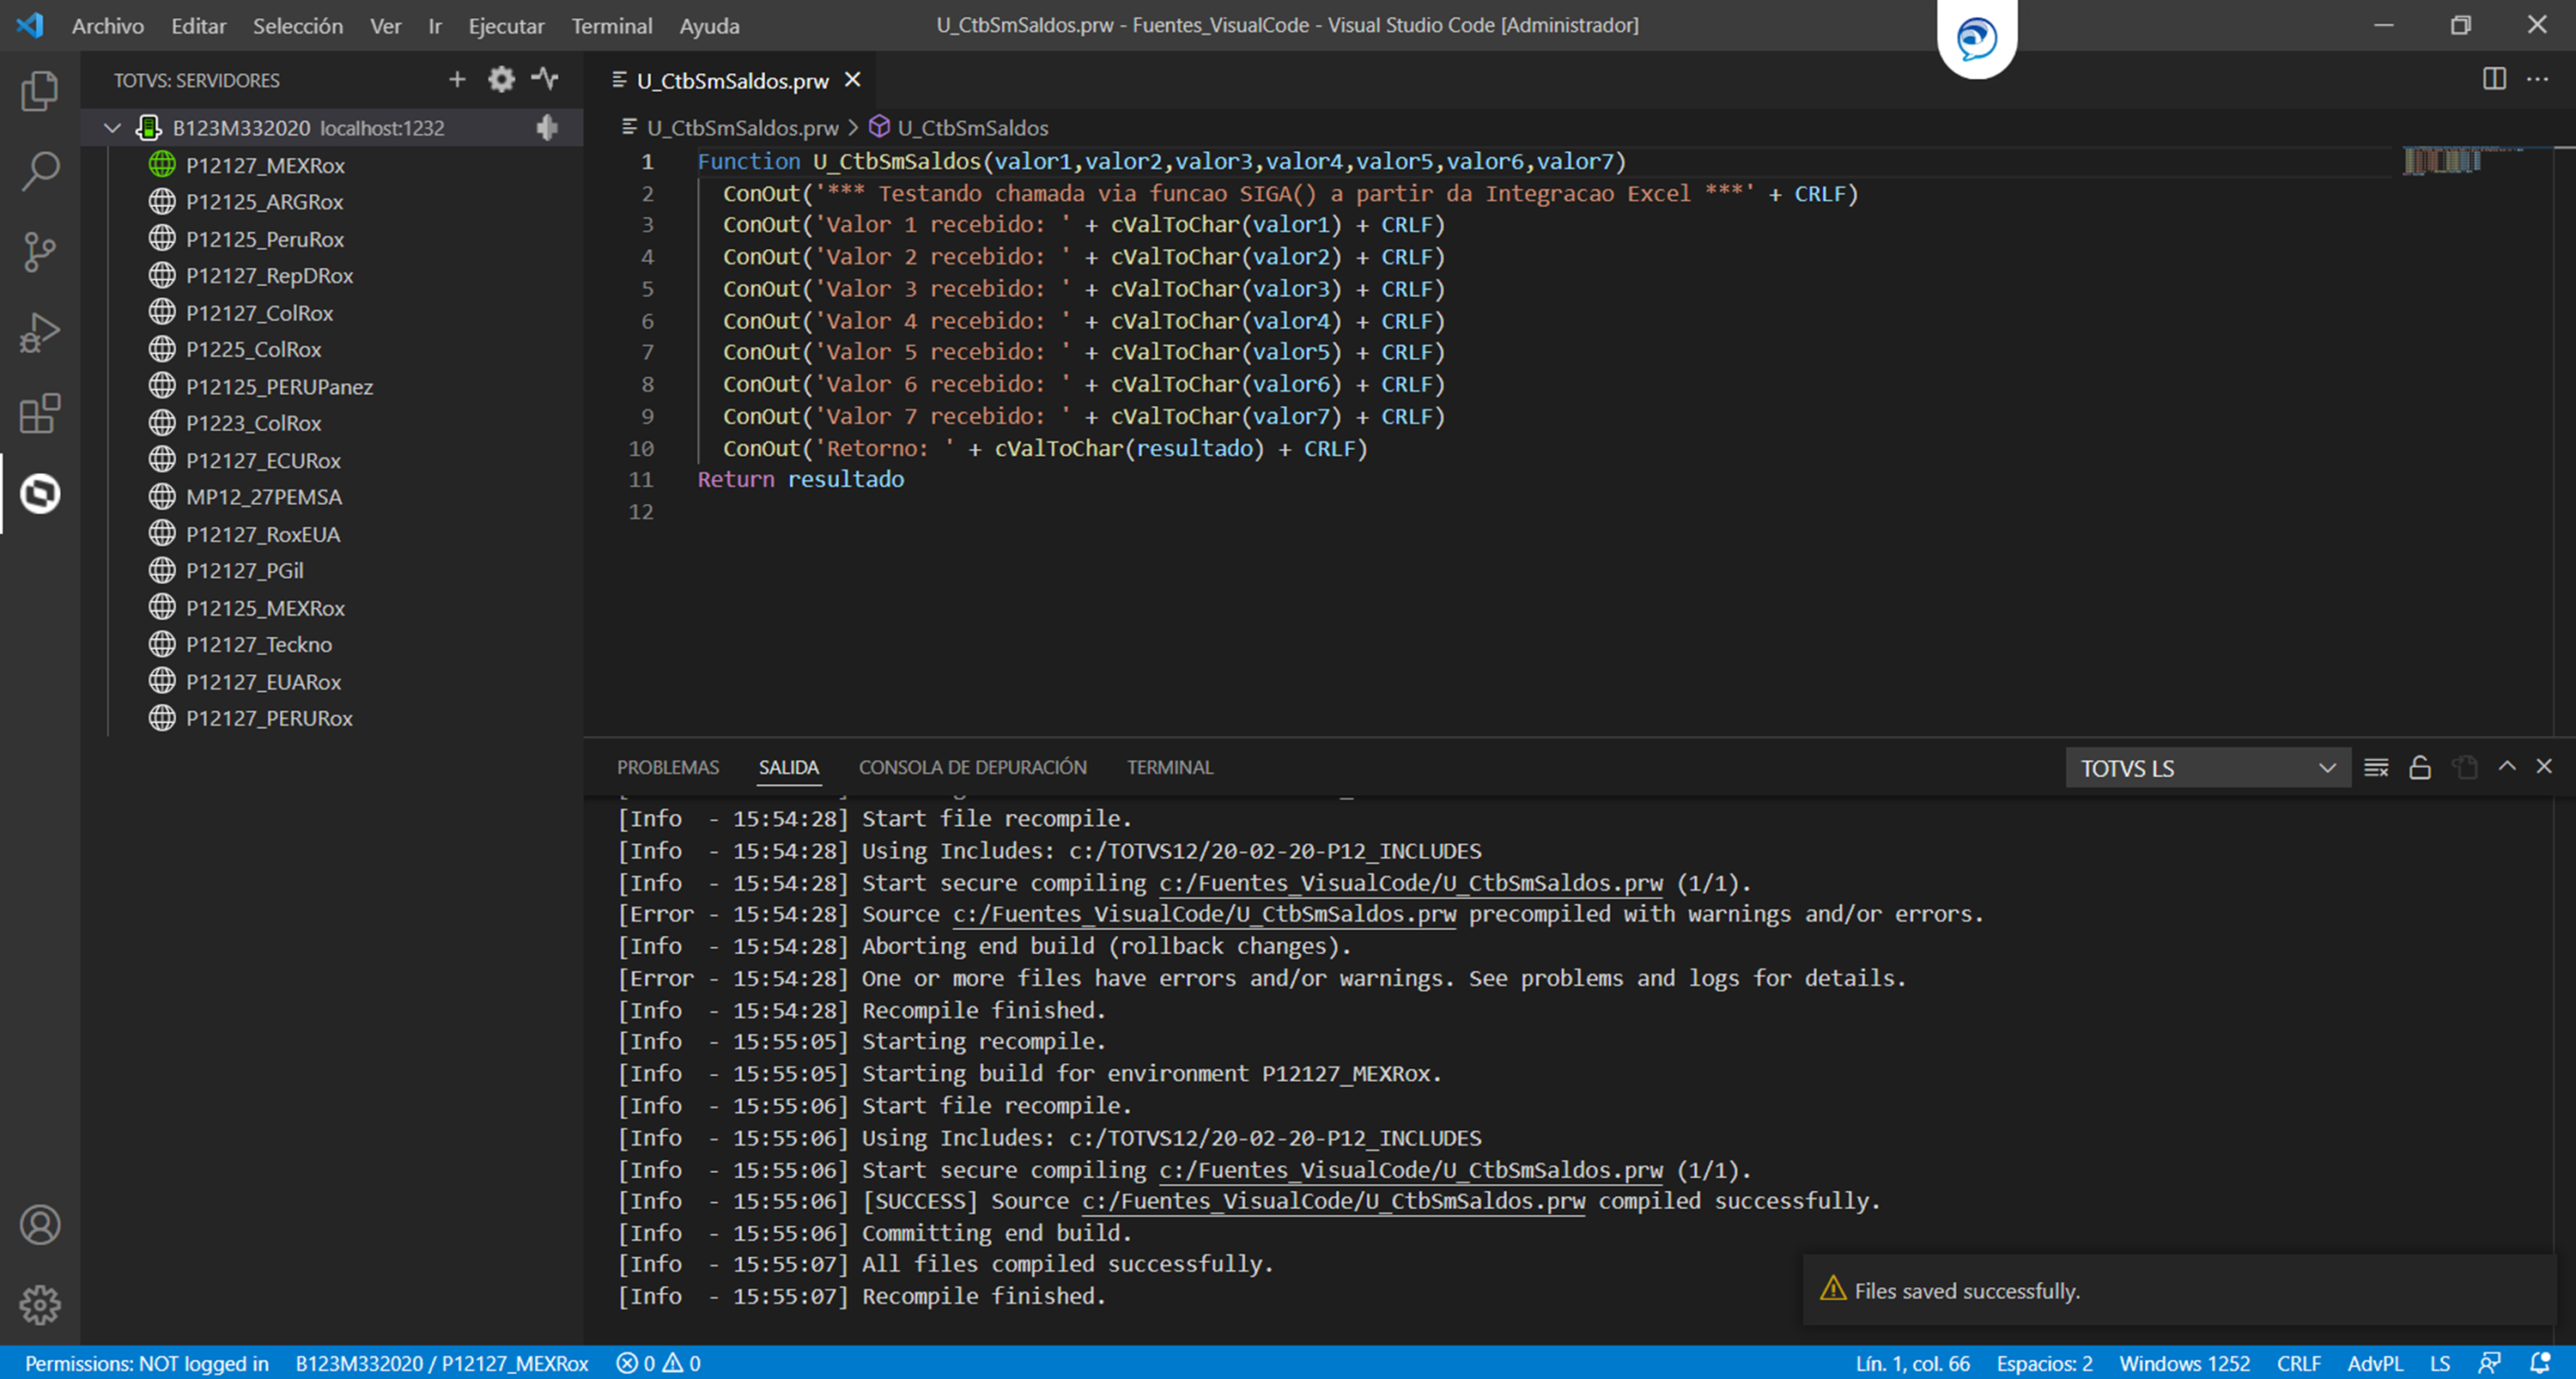This screenshot has height=1379, width=2576.
Task: Open editor More Actions ellipsis
Action: point(2538,79)
